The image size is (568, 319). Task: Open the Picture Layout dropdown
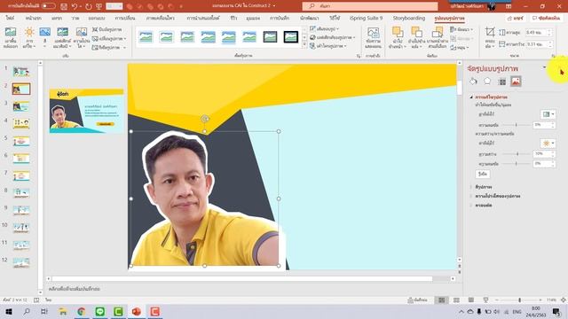328,46
